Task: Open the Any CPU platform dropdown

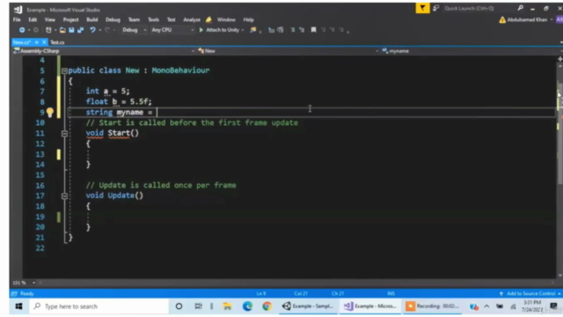Action: pos(172,30)
